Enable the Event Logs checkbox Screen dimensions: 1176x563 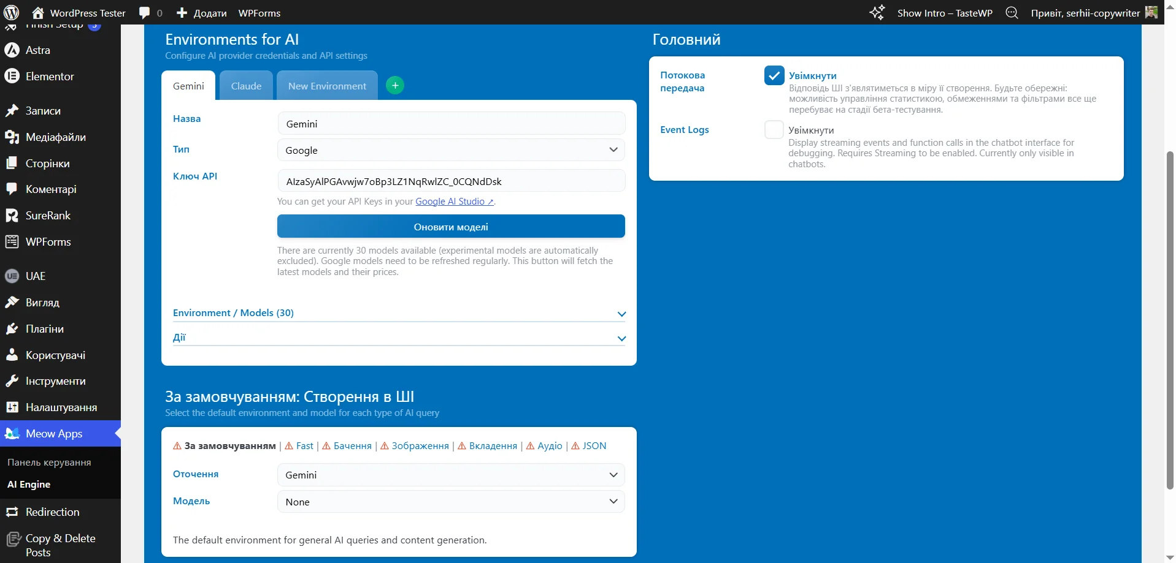click(774, 129)
